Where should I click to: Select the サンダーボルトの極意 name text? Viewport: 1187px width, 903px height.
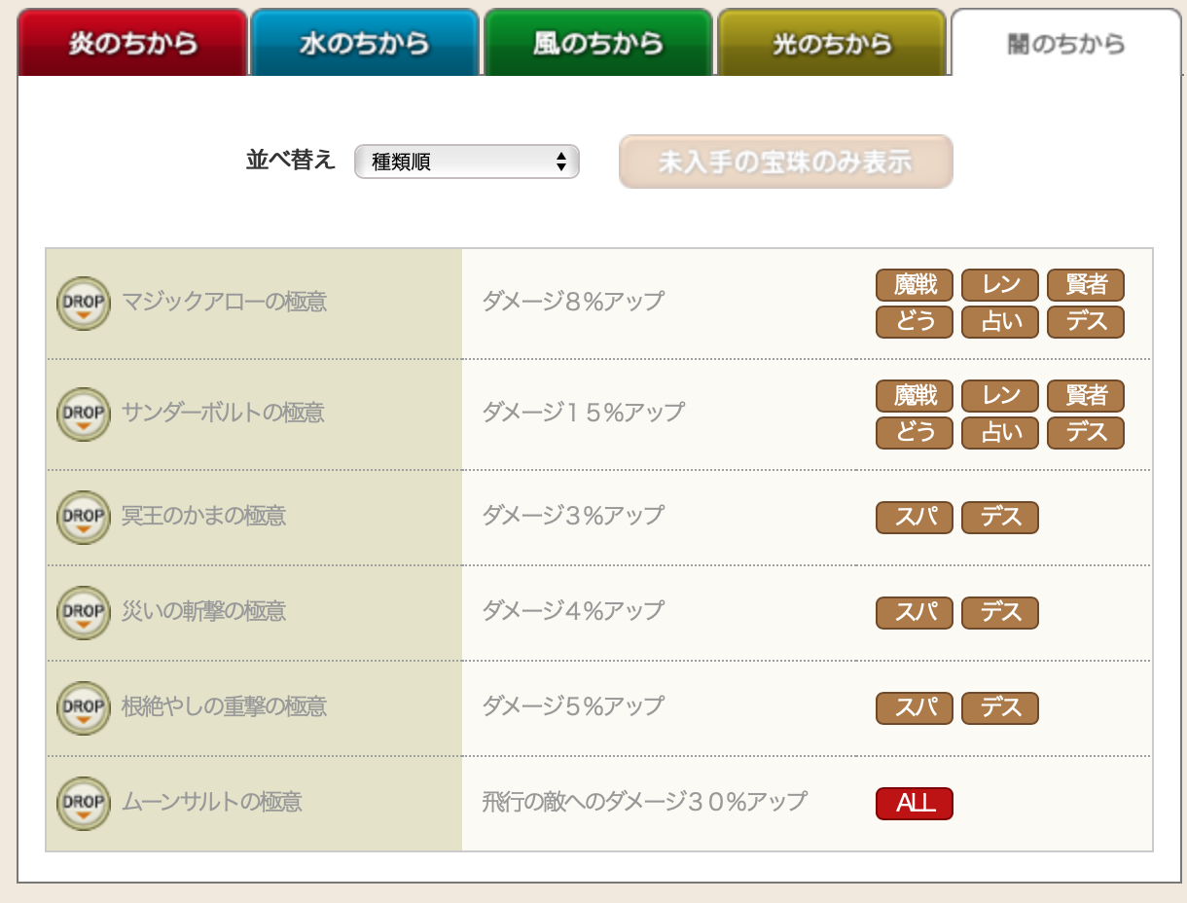[x=223, y=413]
